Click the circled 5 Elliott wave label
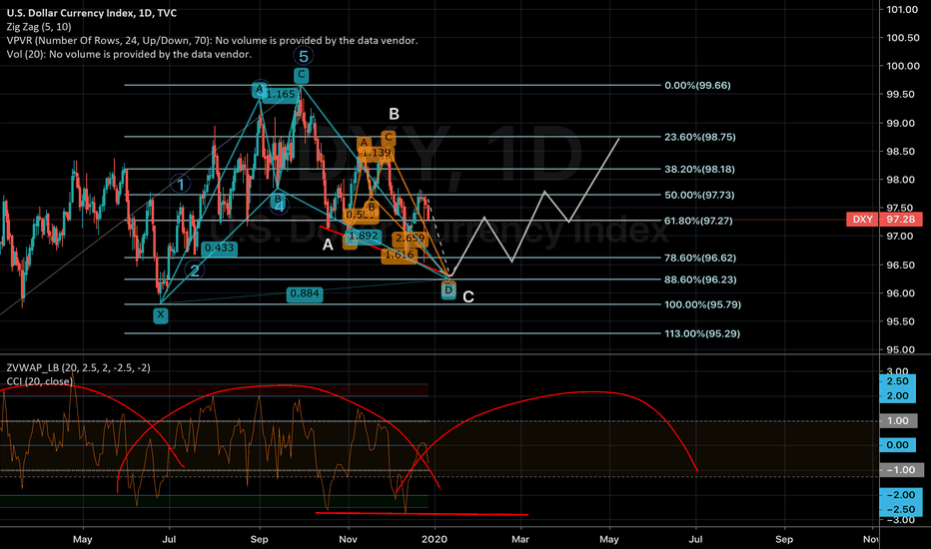The width and height of the screenshot is (931, 549). pos(304,56)
